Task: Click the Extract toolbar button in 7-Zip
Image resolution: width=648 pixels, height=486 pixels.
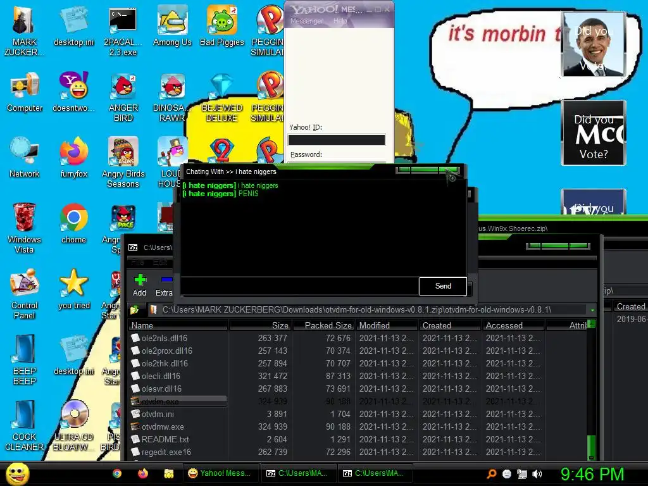Action: (x=164, y=285)
